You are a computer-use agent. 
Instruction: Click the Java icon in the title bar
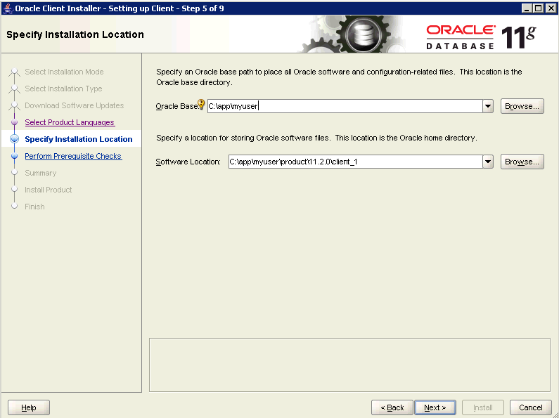click(8, 8)
